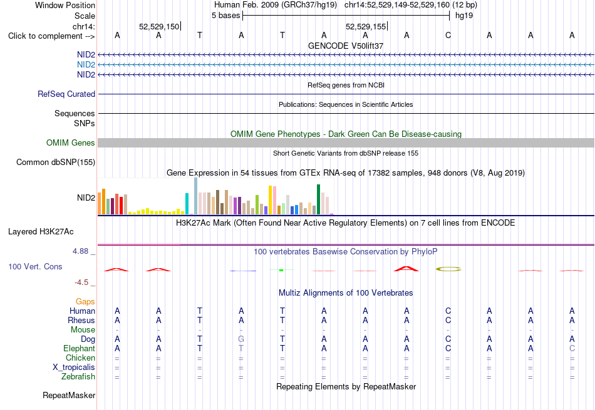Open the GTEx Gene Expression track title
Screen dimensions: 595x410
click(346, 173)
